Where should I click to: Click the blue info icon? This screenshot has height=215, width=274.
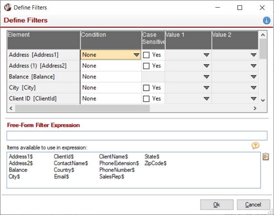pos(266,20)
